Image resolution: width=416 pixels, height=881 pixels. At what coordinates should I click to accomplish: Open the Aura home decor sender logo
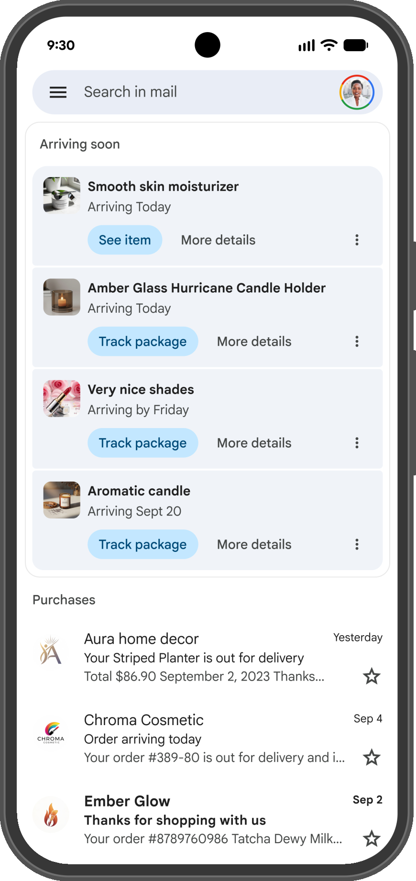pyautogui.click(x=51, y=651)
